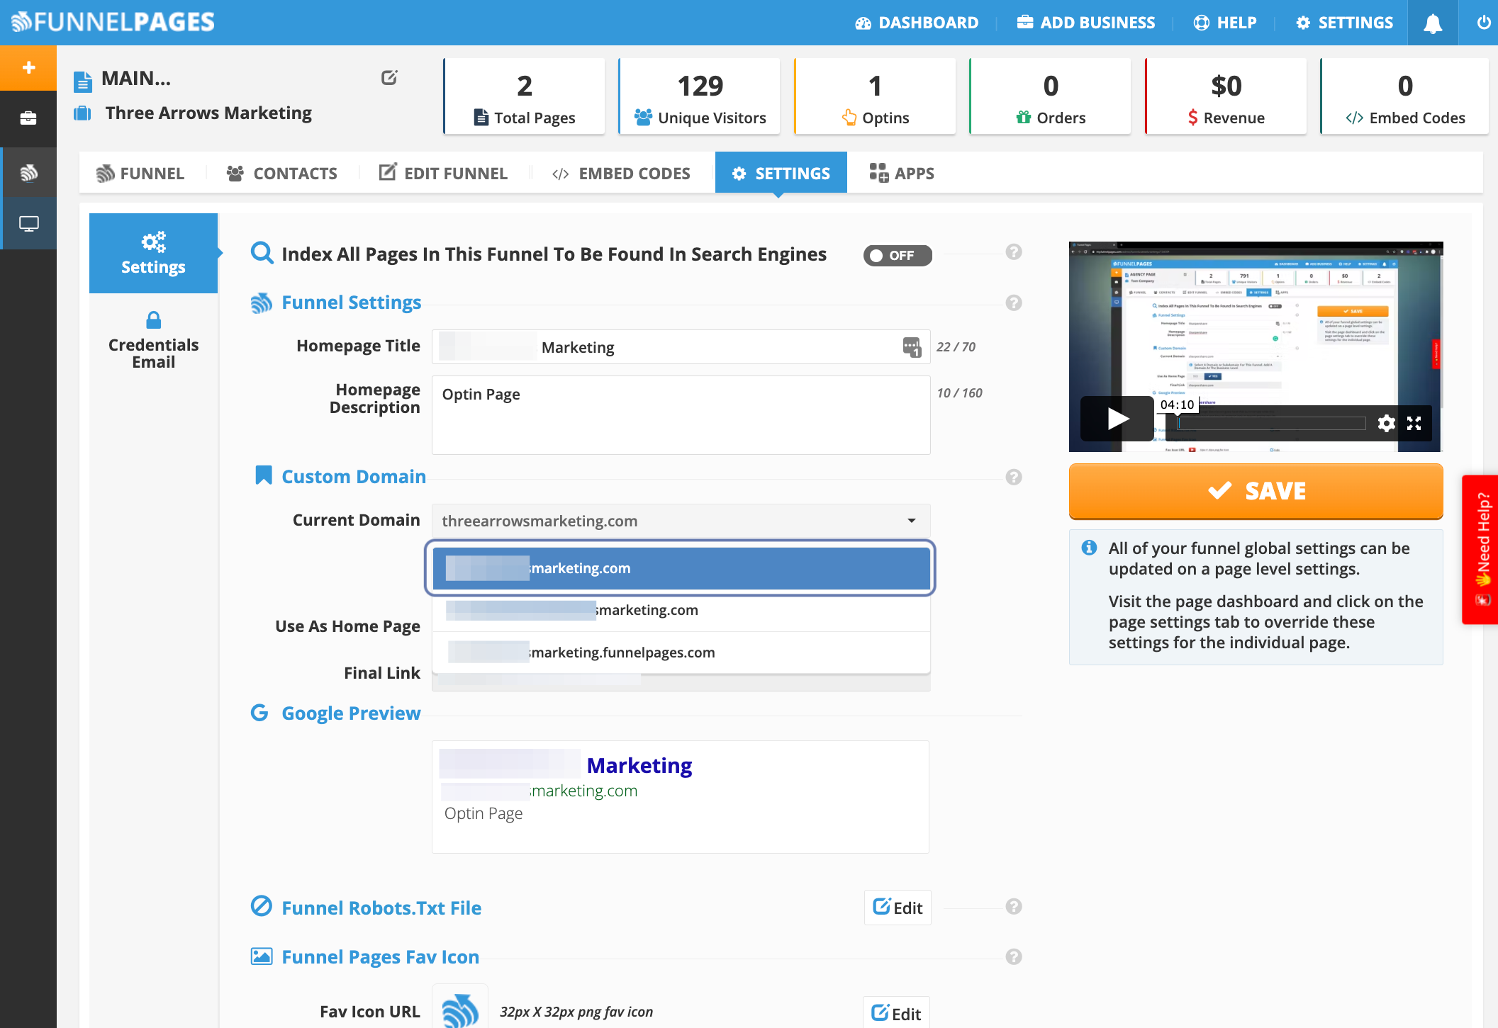Play the settings tutorial video

point(1117,419)
